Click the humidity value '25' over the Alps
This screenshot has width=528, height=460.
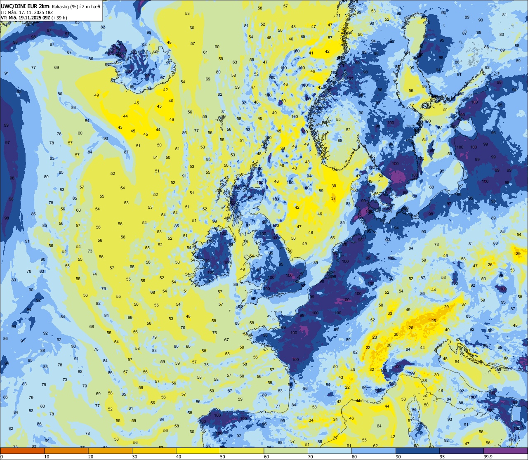pos(434,321)
